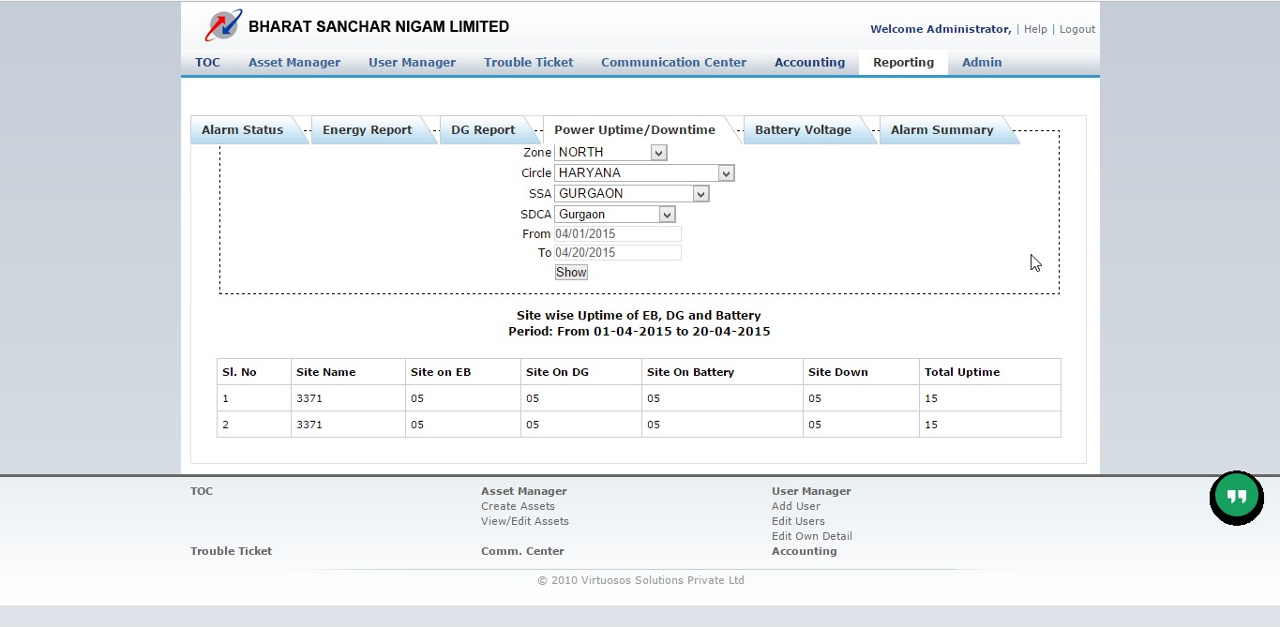The width and height of the screenshot is (1280, 627).
Task: Open the Energy Report tab
Action: tap(367, 129)
